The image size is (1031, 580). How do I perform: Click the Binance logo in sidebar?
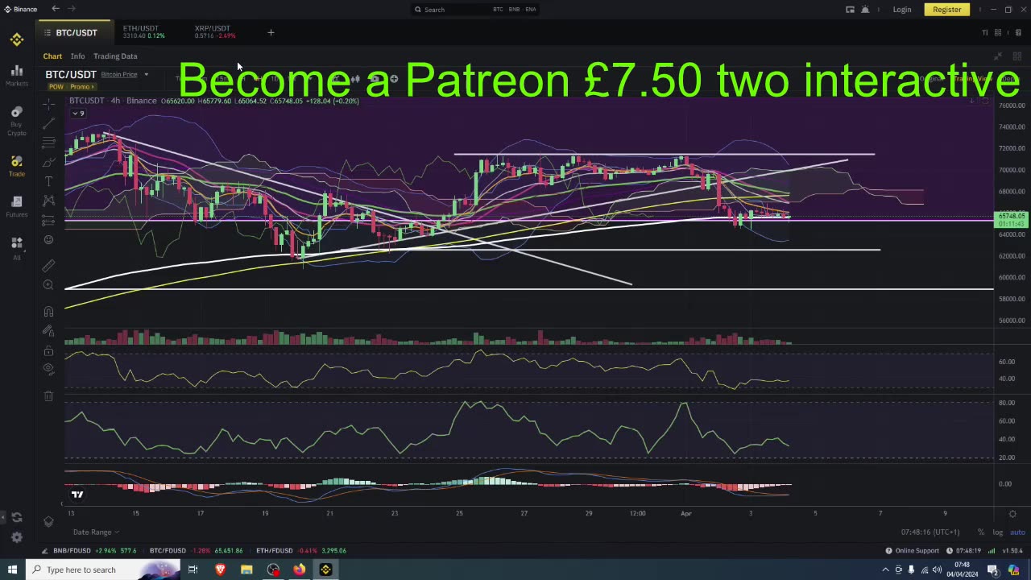[17, 39]
